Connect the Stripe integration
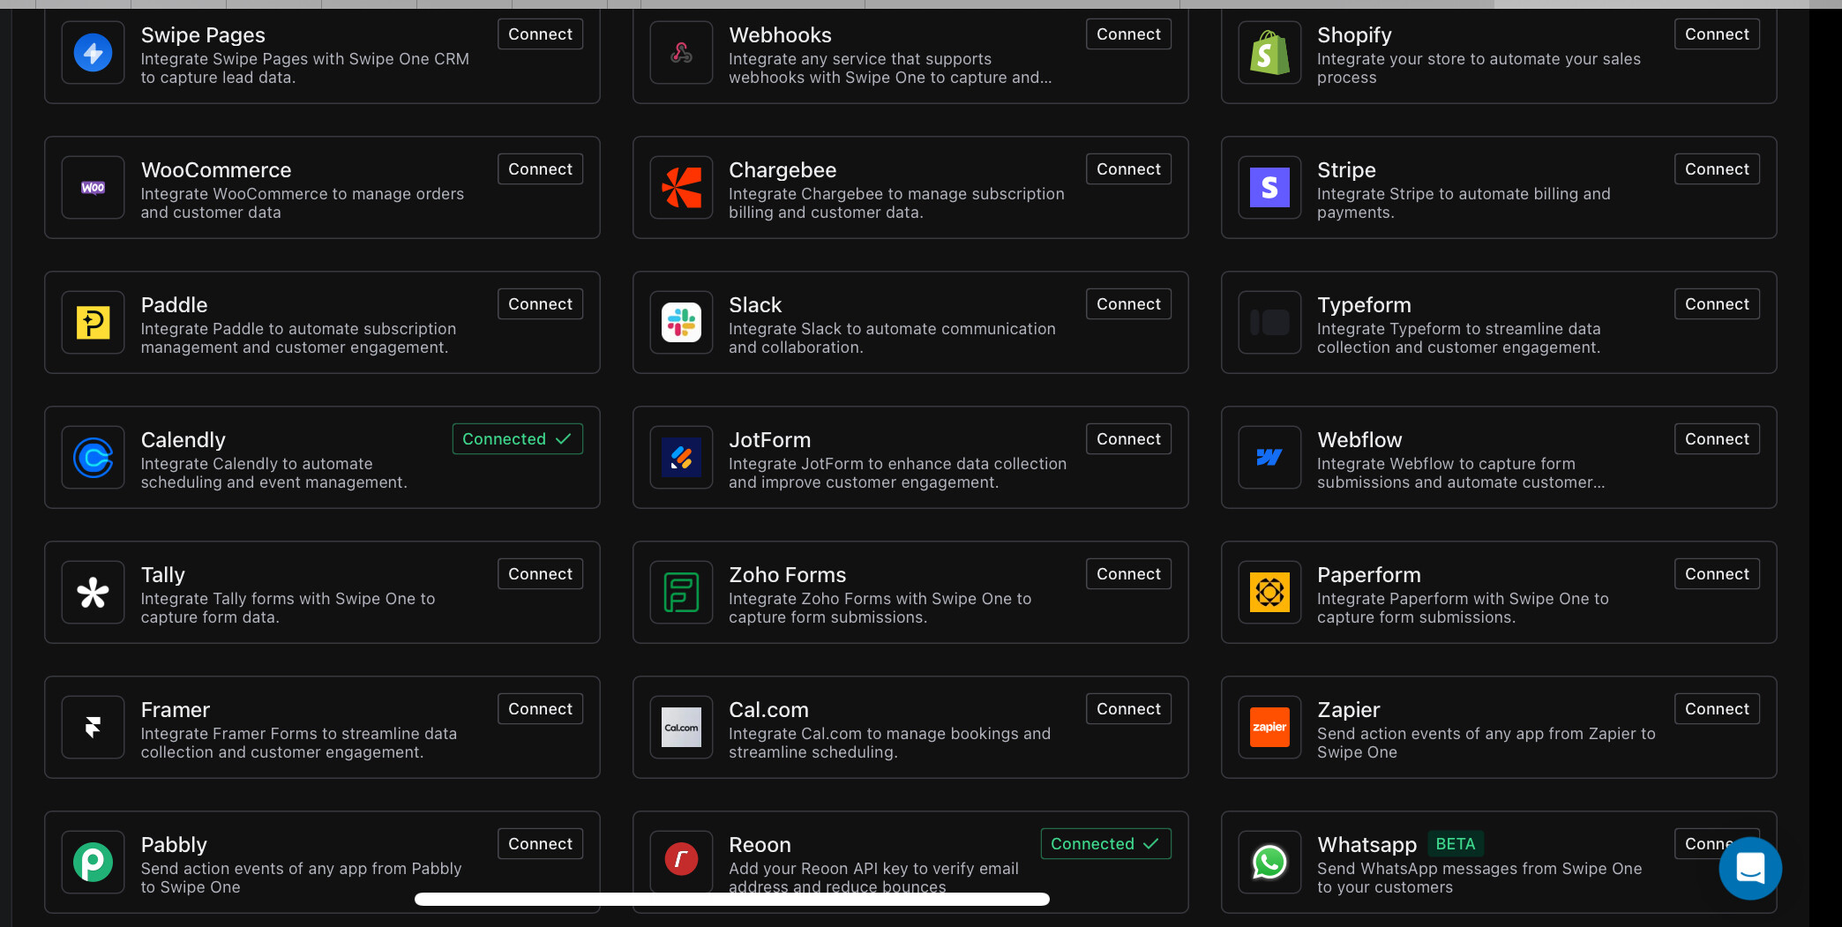 click(x=1717, y=169)
